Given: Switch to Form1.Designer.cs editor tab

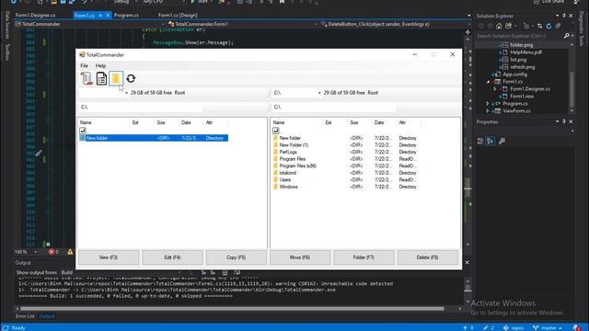Looking at the screenshot, I should coord(35,16).
